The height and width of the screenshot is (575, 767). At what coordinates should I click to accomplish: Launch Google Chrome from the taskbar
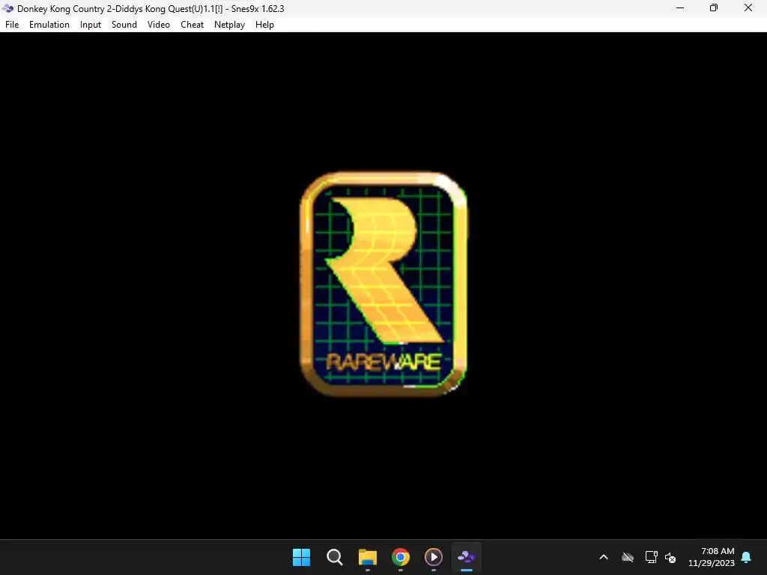401,557
